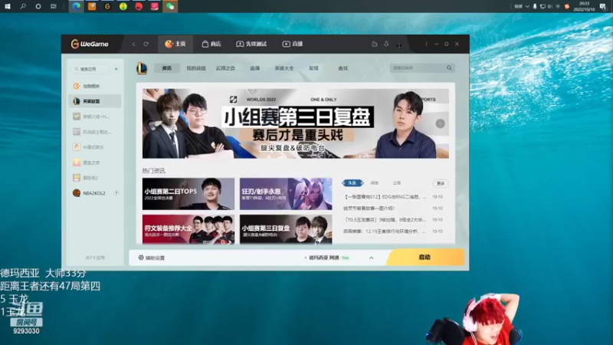The height and width of the screenshot is (345, 613).
Task: Select 机动战士敢达 entry in sidebar
Action: tap(95, 132)
